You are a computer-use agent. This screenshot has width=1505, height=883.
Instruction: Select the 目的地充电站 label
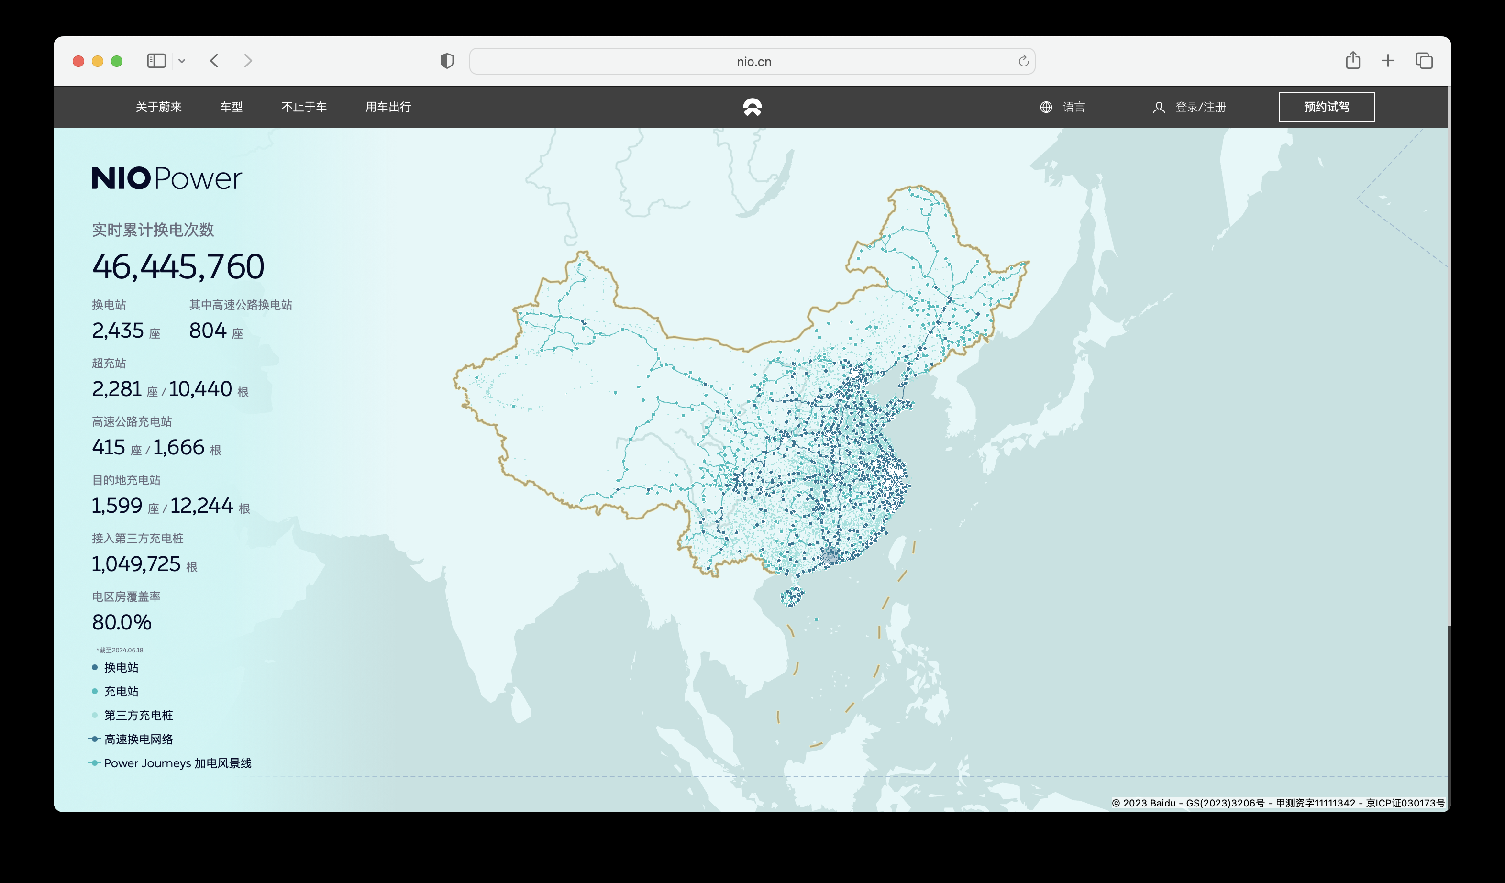126,480
